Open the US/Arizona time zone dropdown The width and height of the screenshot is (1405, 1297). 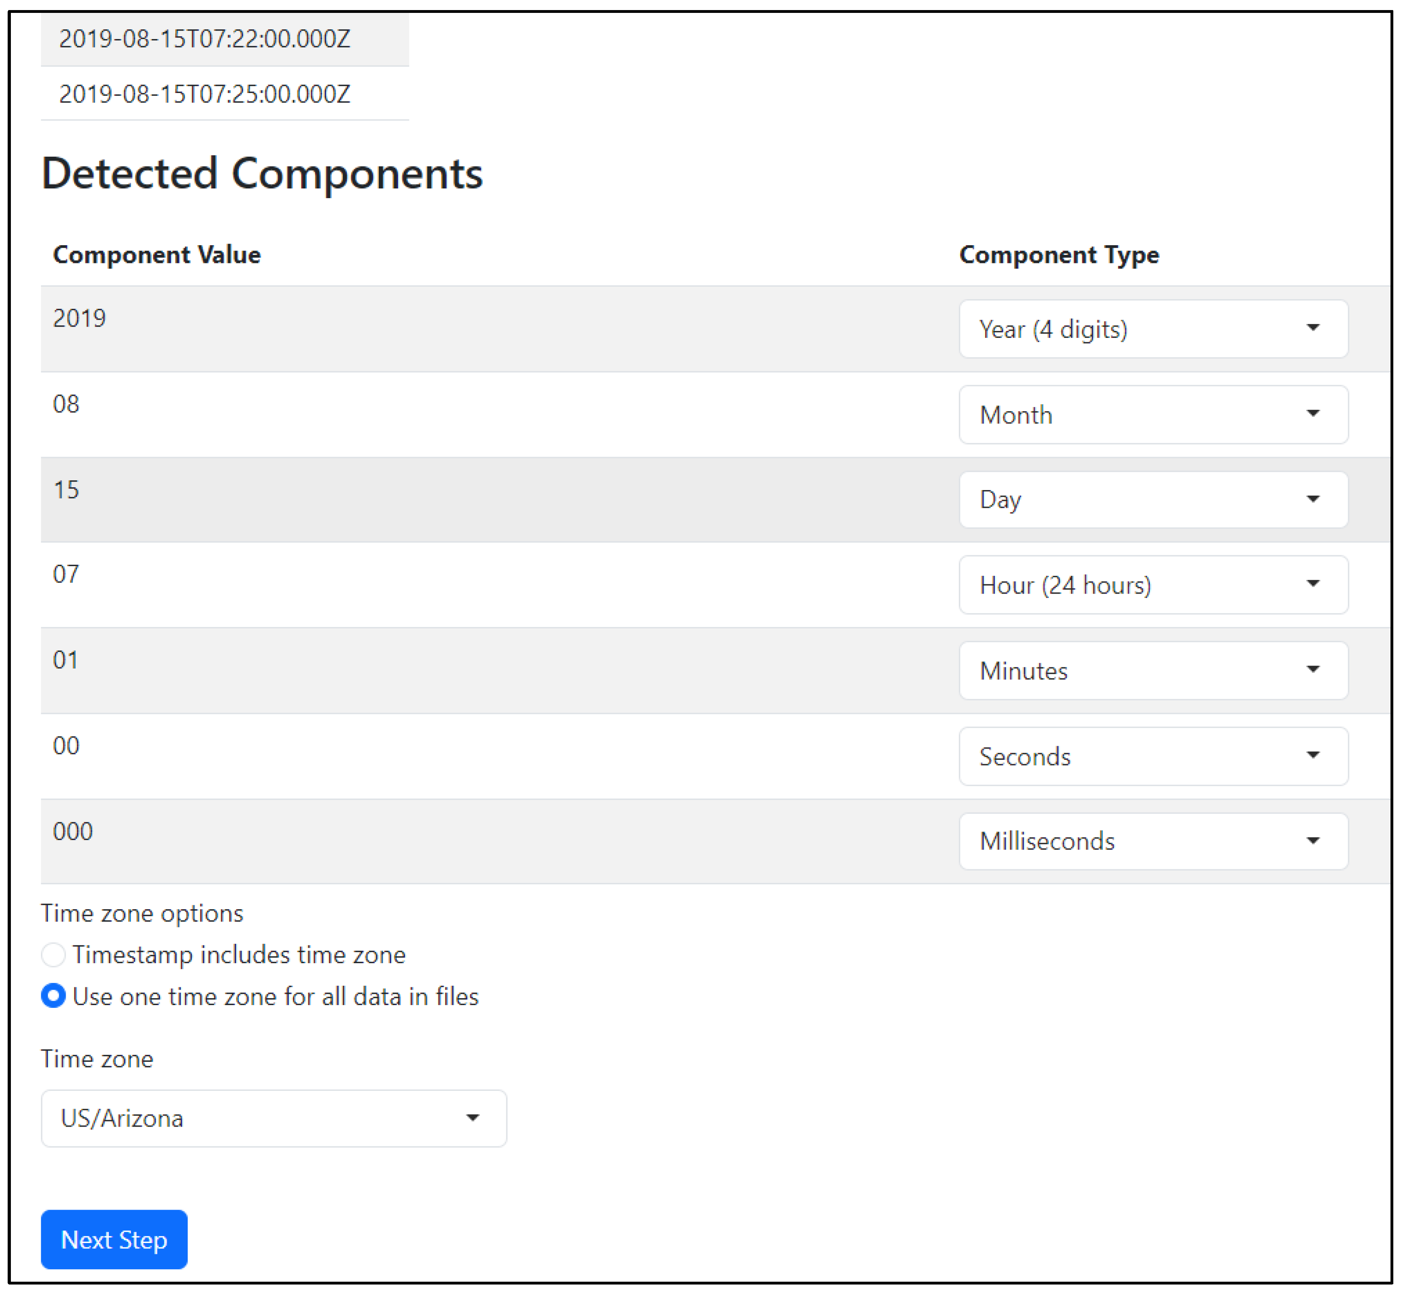(x=273, y=1118)
